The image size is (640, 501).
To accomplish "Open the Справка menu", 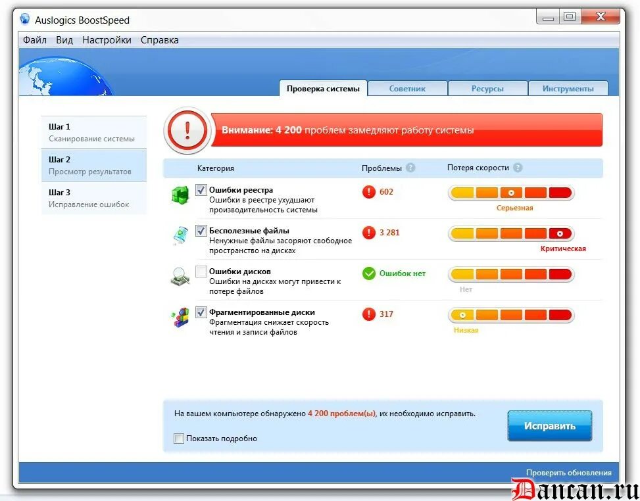I will 160,40.
